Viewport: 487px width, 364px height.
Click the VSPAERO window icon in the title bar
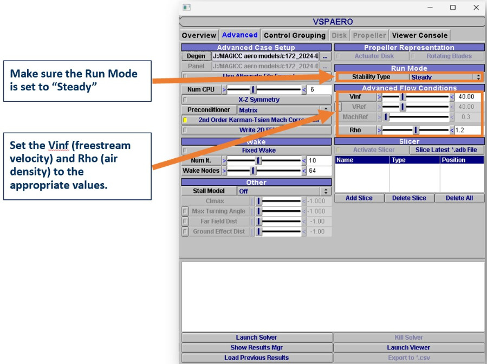coord(187,8)
